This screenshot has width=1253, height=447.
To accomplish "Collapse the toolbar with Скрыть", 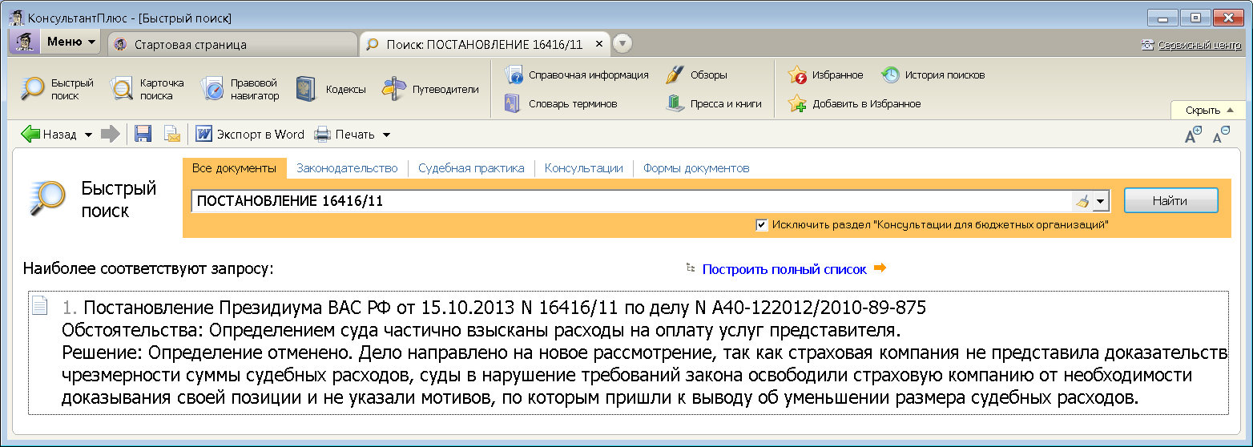I will (x=1209, y=110).
